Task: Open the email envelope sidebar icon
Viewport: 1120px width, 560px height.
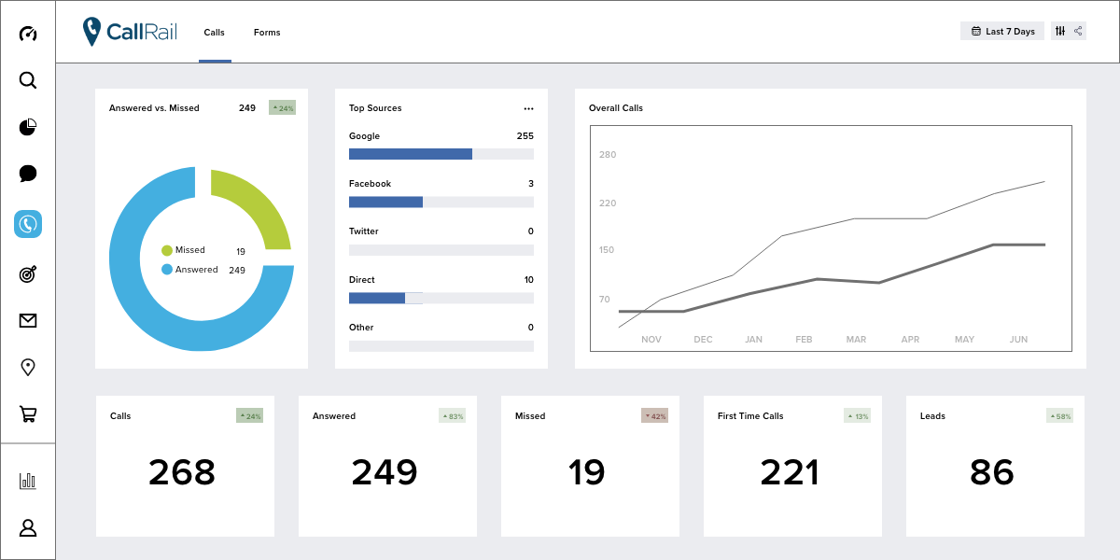Action: pyautogui.click(x=28, y=320)
